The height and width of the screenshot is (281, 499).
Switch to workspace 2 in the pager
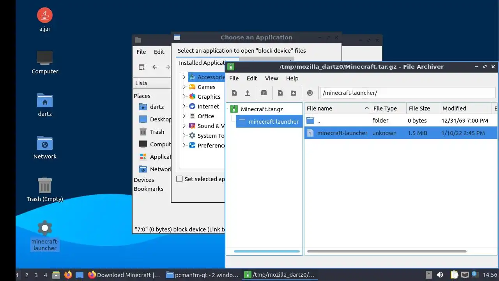click(x=27, y=275)
